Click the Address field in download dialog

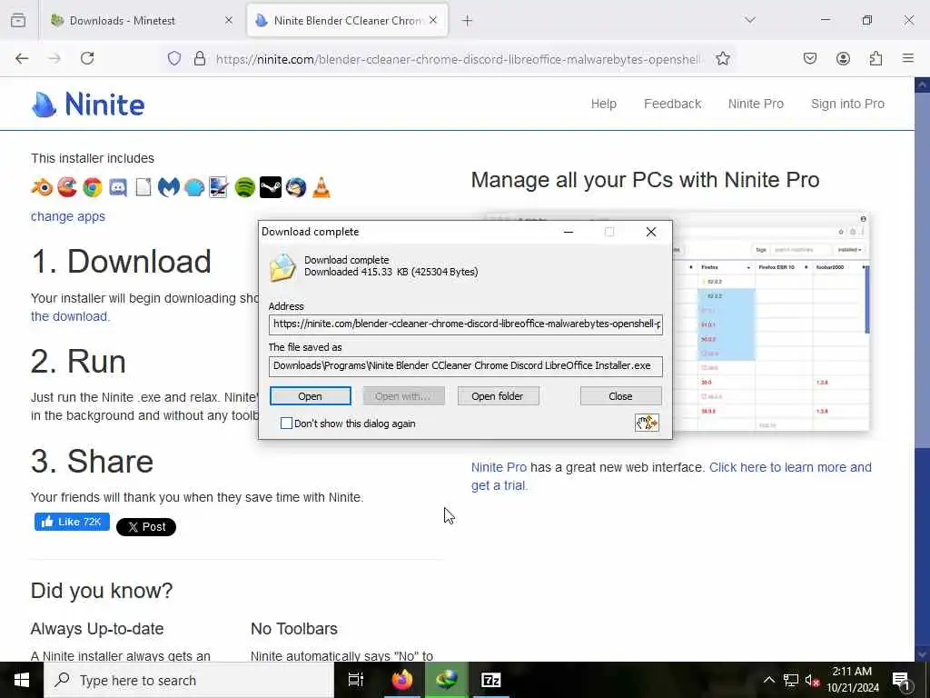466,324
